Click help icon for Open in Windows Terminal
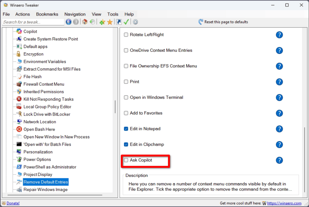The width and height of the screenshot is (309, 207). point(279,98)
